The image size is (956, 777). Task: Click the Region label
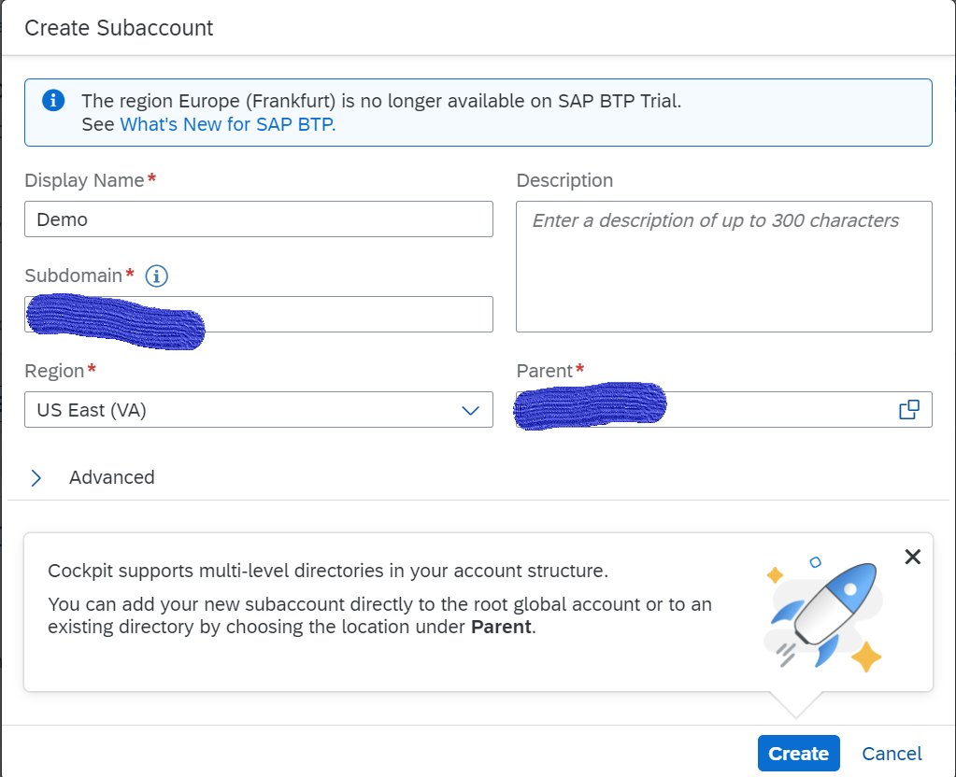tap(54, 371)
